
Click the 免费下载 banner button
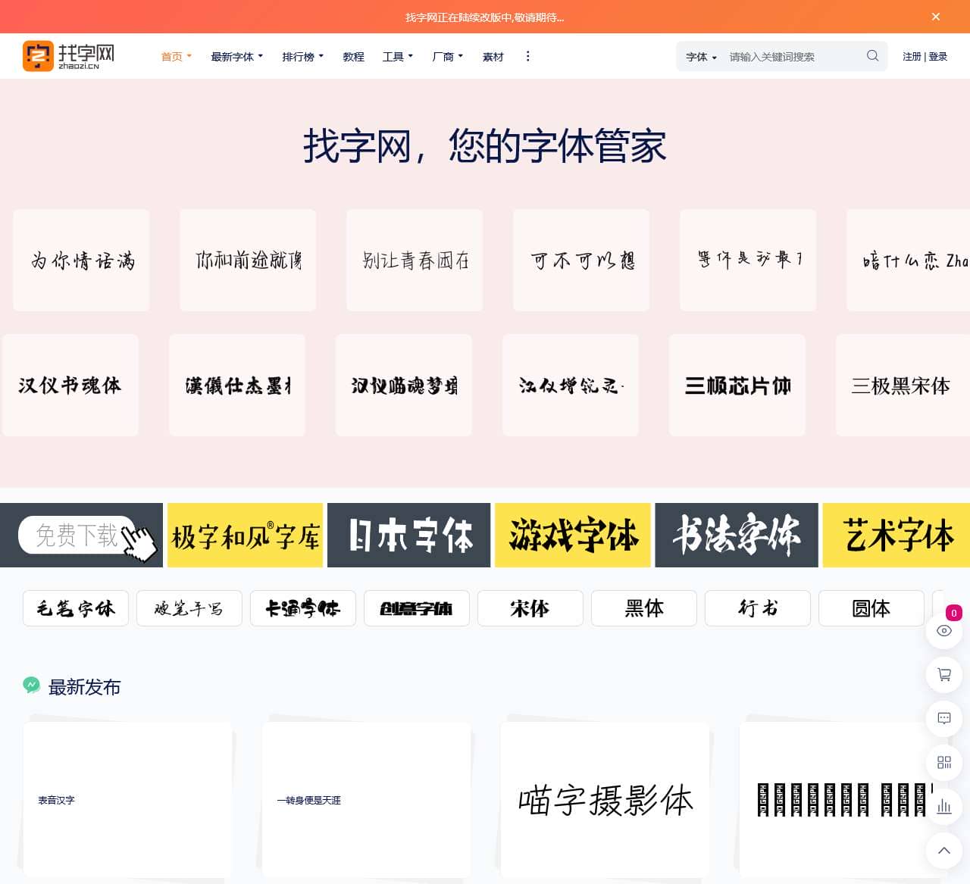pyautogui.click(x=77, y=535)
